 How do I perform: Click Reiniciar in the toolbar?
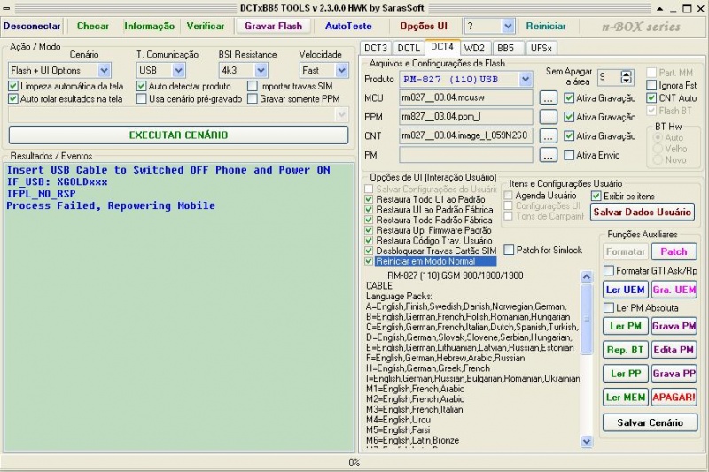pyautogui.click(x=546, y=26)
